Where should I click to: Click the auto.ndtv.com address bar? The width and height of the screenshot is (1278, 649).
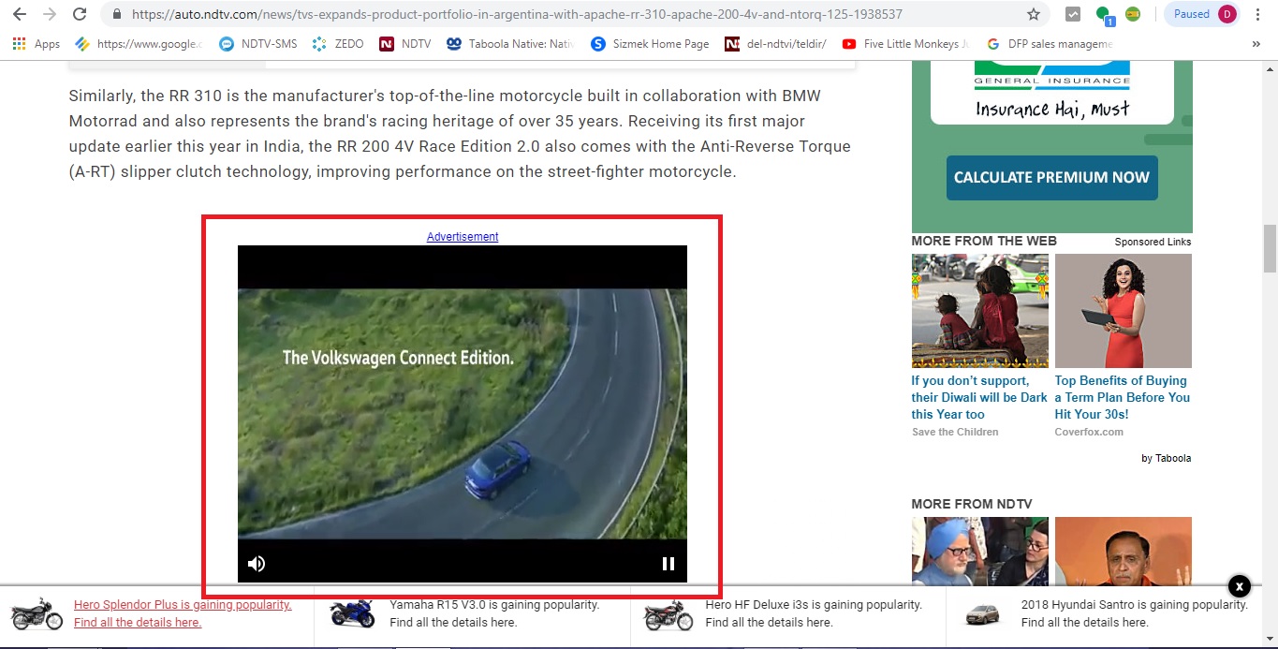point(562,15)
